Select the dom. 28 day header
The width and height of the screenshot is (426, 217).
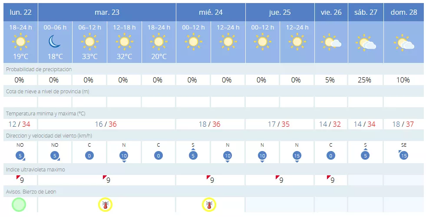[x=403, y=12]
